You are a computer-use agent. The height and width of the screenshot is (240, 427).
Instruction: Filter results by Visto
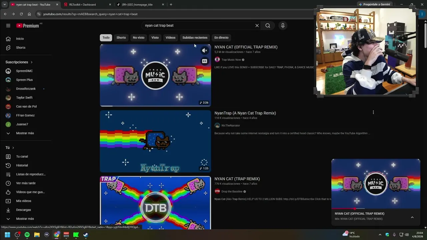pos(155,38)
